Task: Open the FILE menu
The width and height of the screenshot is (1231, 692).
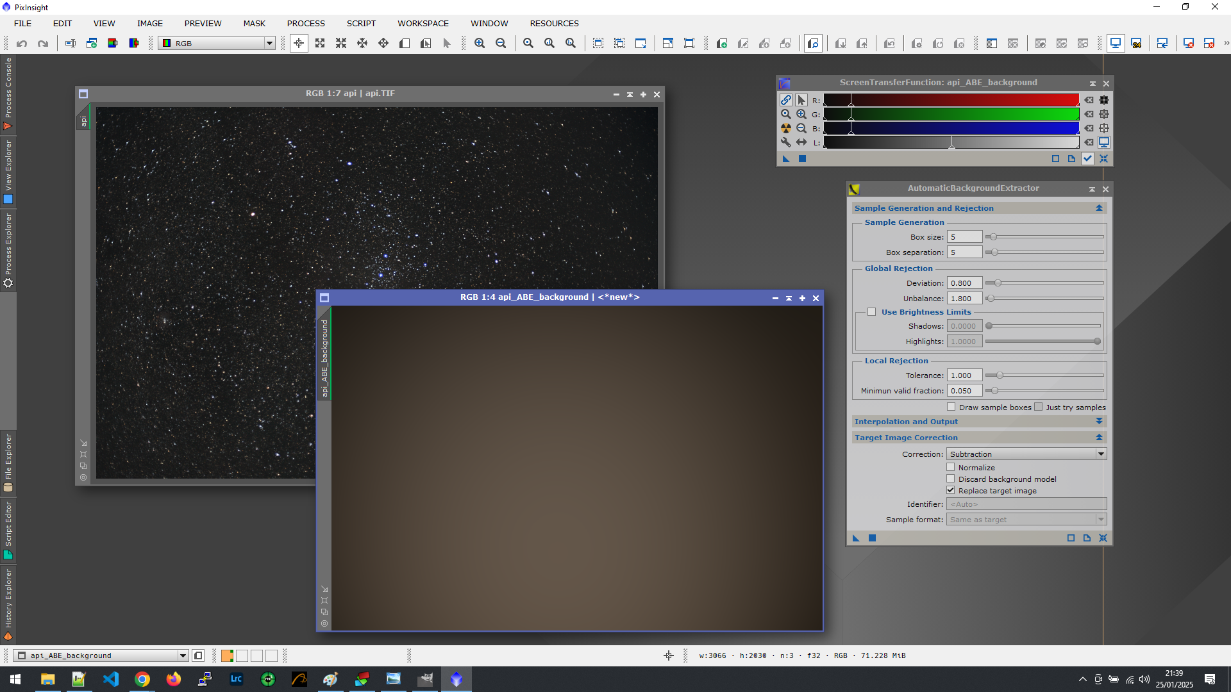Action: point(22,24)
